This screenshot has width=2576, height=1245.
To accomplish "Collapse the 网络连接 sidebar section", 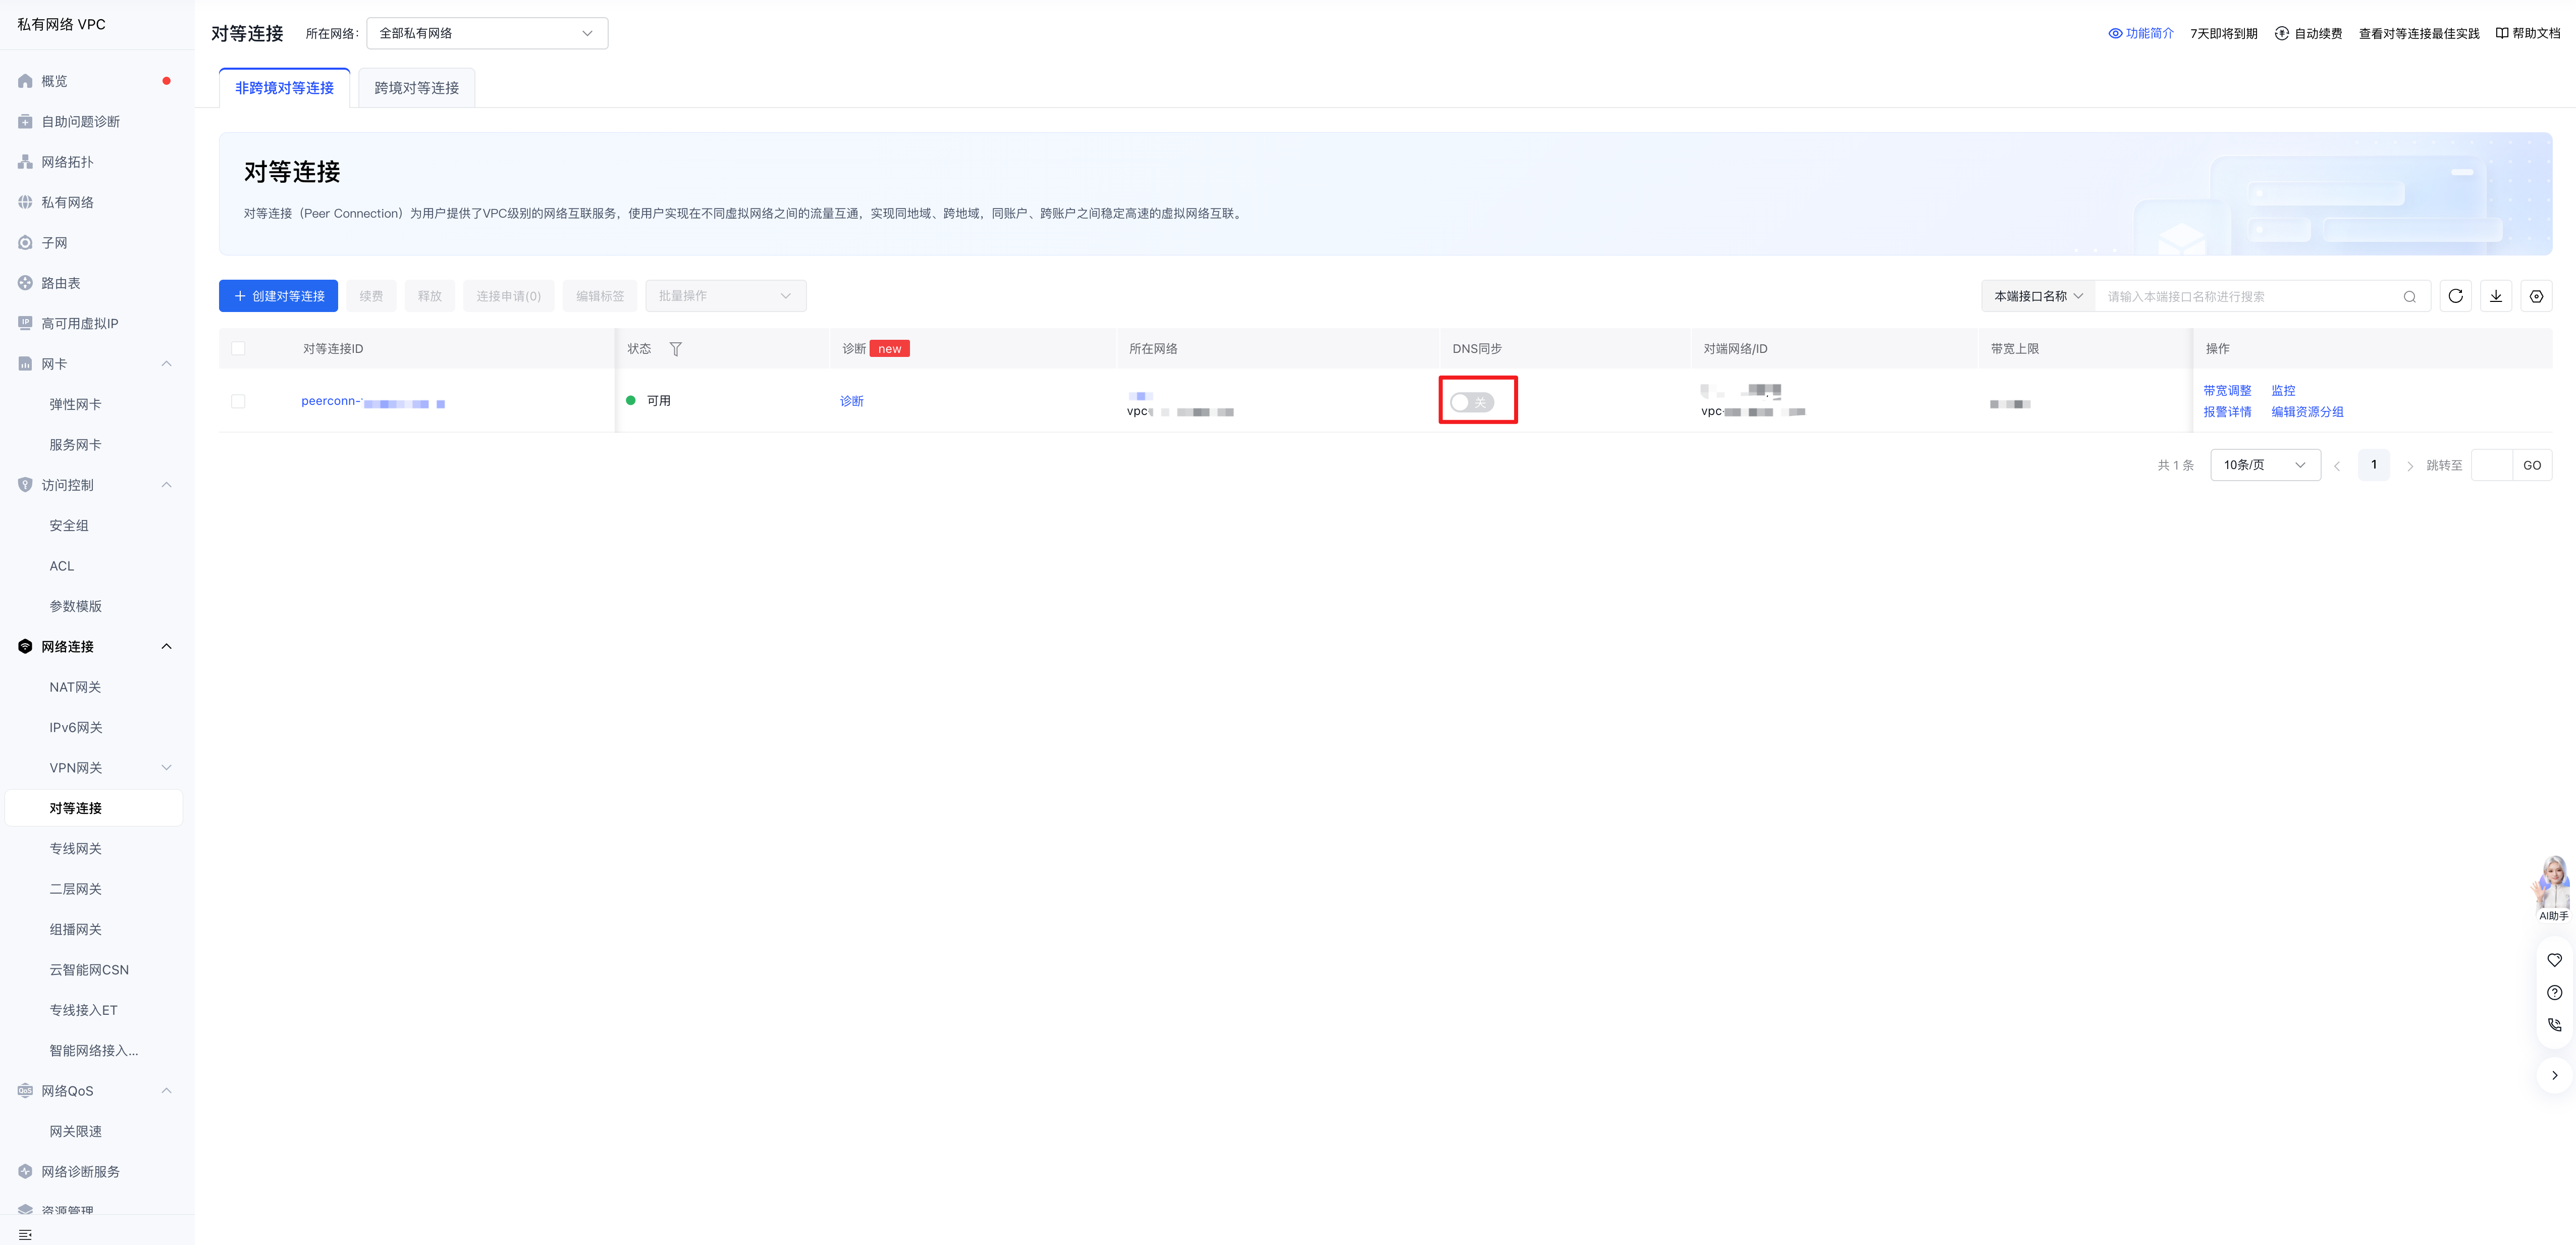I will pyautogui.click(x=167, y=647).
